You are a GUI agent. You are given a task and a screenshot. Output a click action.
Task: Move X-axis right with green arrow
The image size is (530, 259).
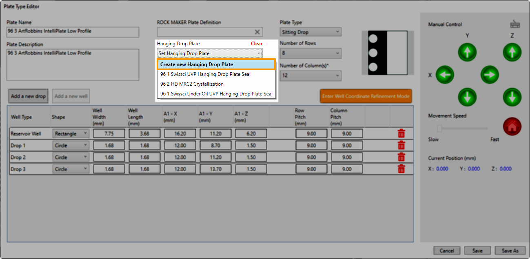click(490, 75)
